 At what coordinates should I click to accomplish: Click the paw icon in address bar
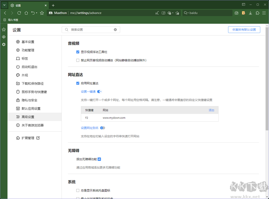[x=169, y=13]
